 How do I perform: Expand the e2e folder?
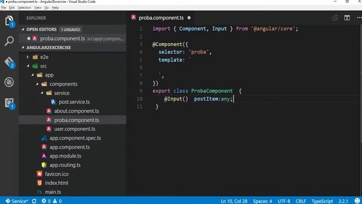coord(28,57)
